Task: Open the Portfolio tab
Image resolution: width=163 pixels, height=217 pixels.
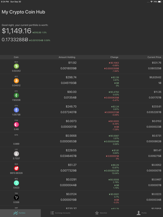Action: 20,213
